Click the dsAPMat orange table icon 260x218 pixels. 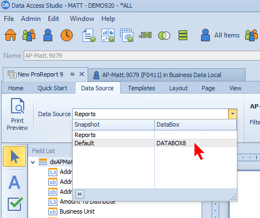pyautogui.click(x=43, y=162)
